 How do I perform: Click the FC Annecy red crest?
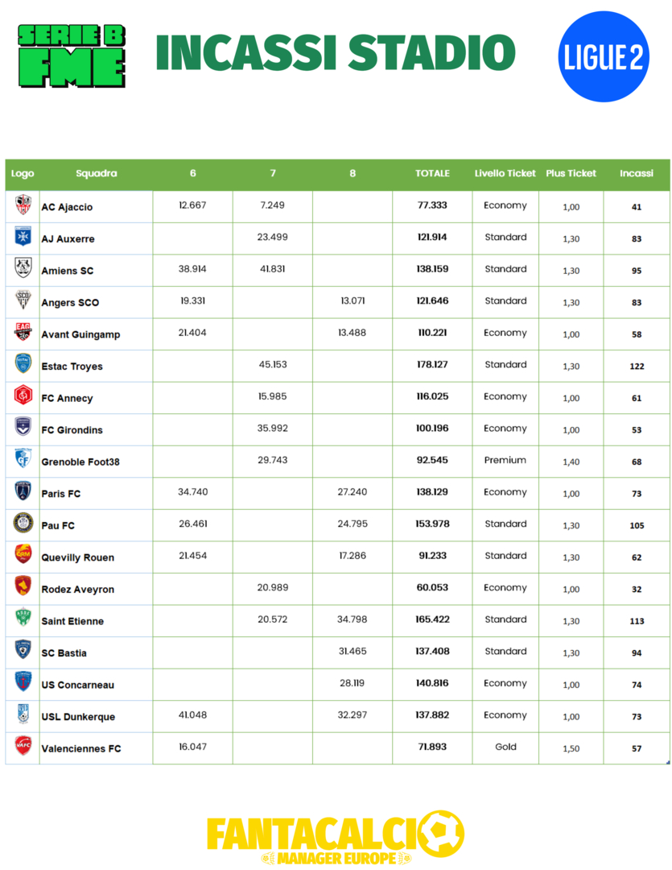click(x=23, y=396)
